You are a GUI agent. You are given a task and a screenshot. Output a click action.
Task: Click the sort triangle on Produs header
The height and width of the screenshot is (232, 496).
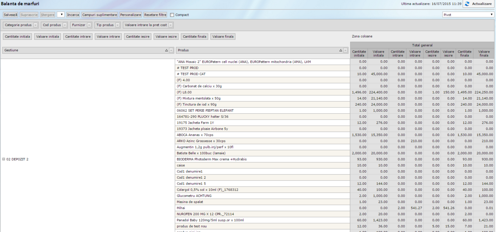(x=341, y=50)
